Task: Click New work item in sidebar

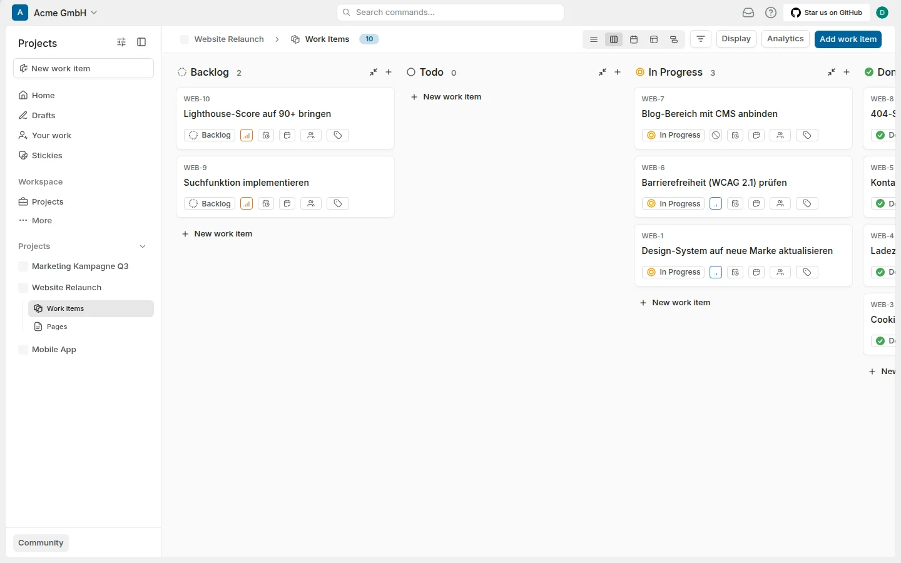Action: pyautogui.click(x=83, y=68)
